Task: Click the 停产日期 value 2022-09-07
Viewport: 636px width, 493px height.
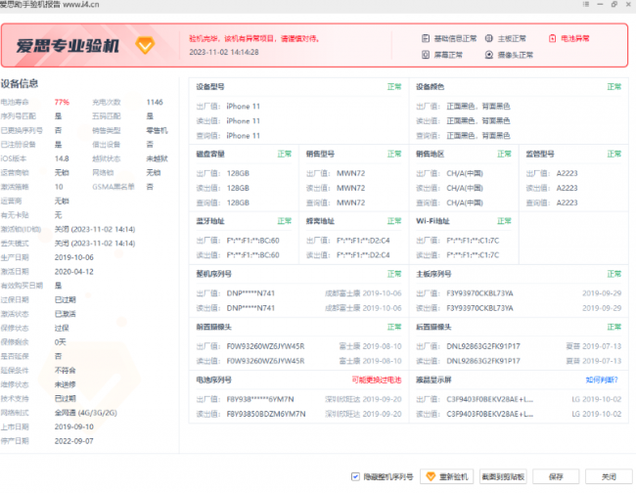Action: [x=73, y=441]
